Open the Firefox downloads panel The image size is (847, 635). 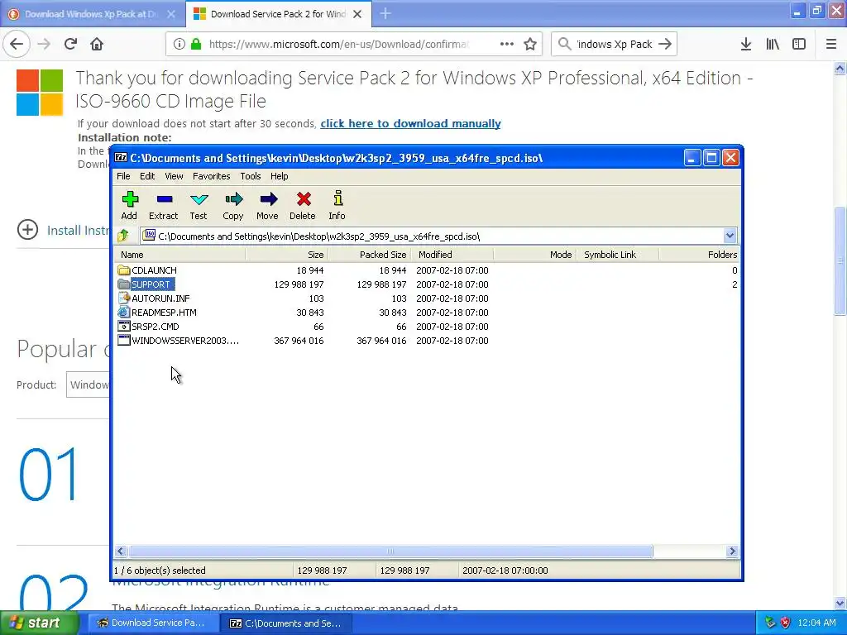746,45
